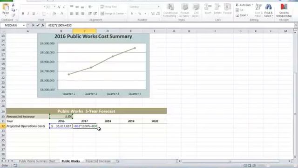298x168 pixels.
Task: Click the Fill button in Editing group
Action: pyautogui.click(x=240, y=10)
